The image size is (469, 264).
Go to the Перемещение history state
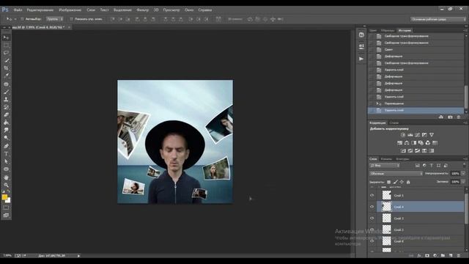point(416,103)
